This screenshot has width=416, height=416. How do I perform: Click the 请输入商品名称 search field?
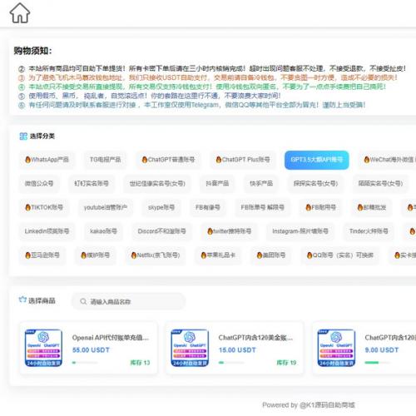point(128,301)
